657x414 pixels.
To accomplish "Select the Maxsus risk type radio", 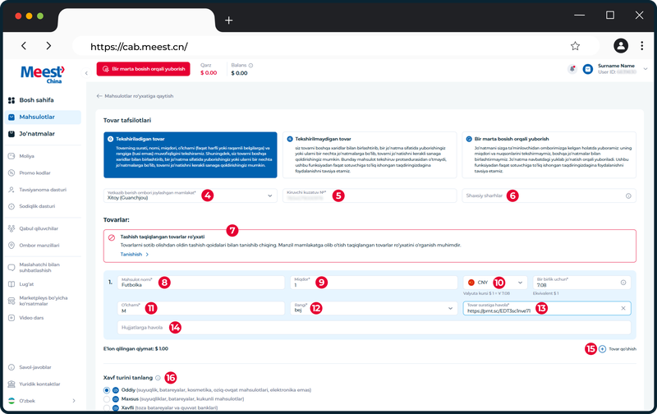I will 107,399.
